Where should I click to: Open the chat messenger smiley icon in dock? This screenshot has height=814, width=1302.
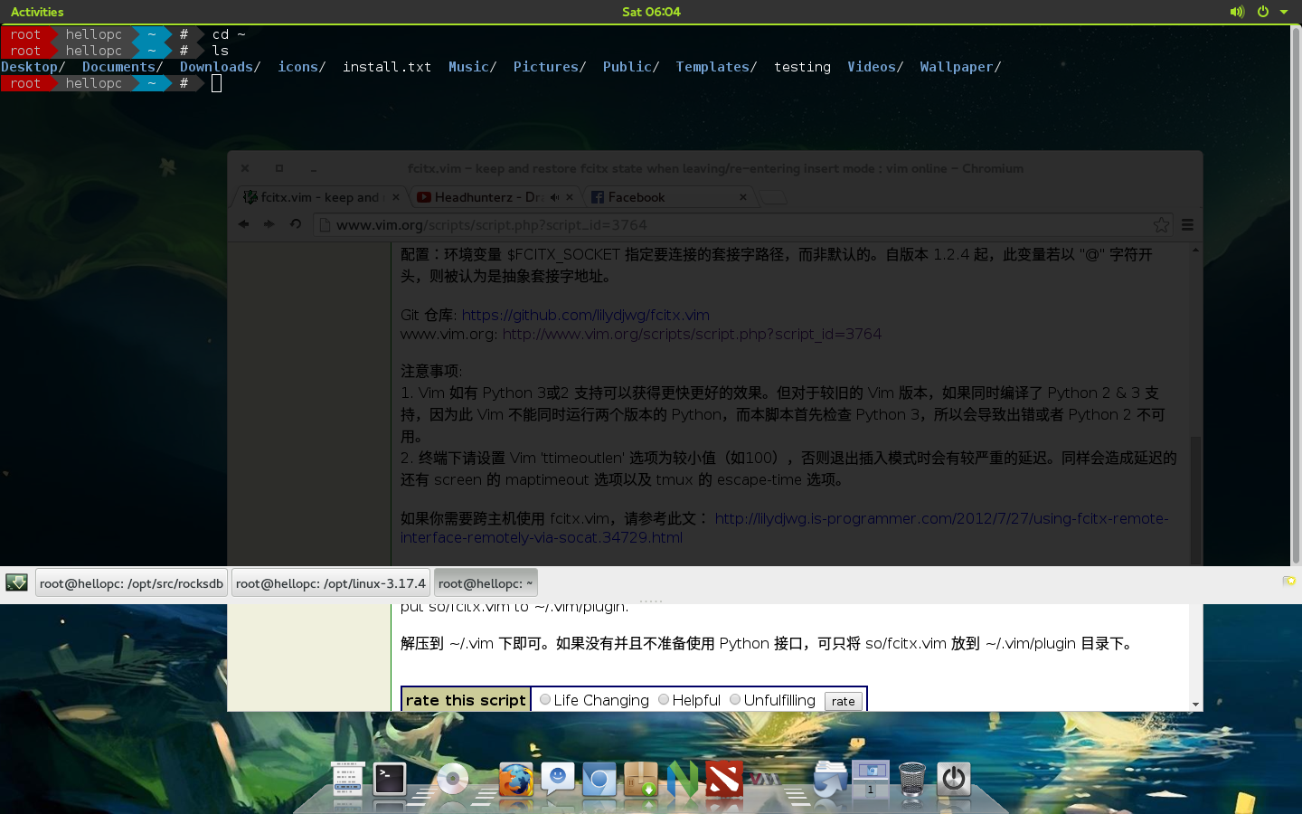[x=558, y=779]
